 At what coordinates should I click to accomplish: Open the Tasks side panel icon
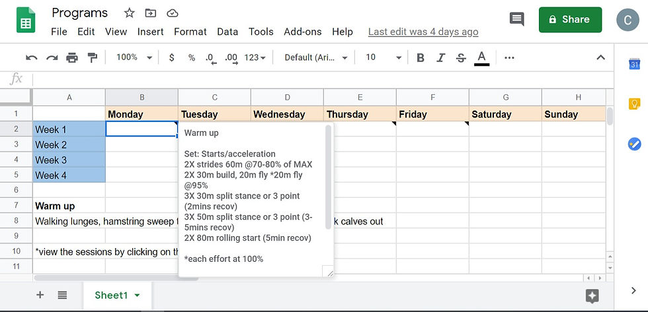(634, 144)
